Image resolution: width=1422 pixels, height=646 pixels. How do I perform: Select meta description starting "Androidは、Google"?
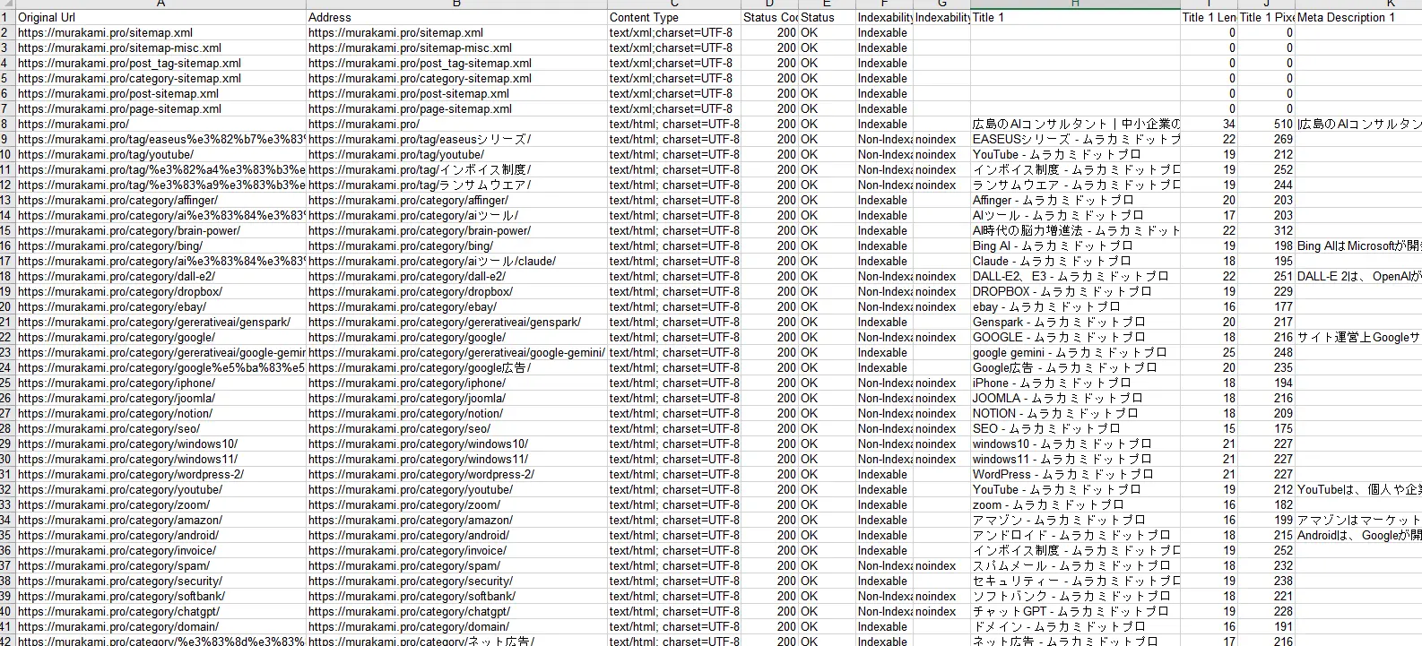pyautogui.click(x=1358, y=535)
